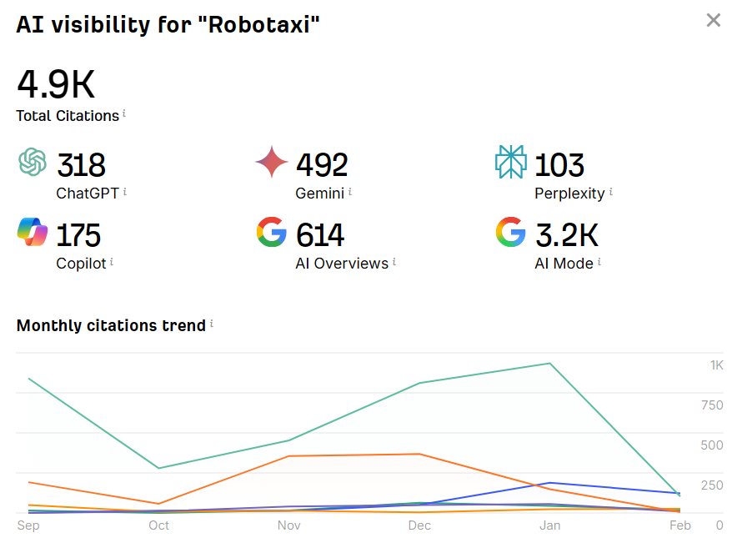The height and width of the screenshot is (553, 742).
Task: Open info icon beside Monthly citations trend
Action: [212, 324]
